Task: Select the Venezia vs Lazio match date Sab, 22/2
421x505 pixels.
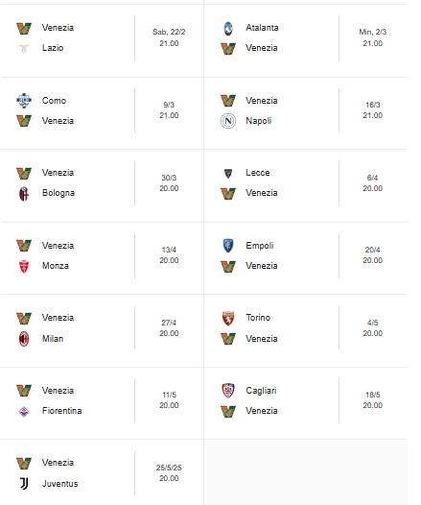Action: 169,32
